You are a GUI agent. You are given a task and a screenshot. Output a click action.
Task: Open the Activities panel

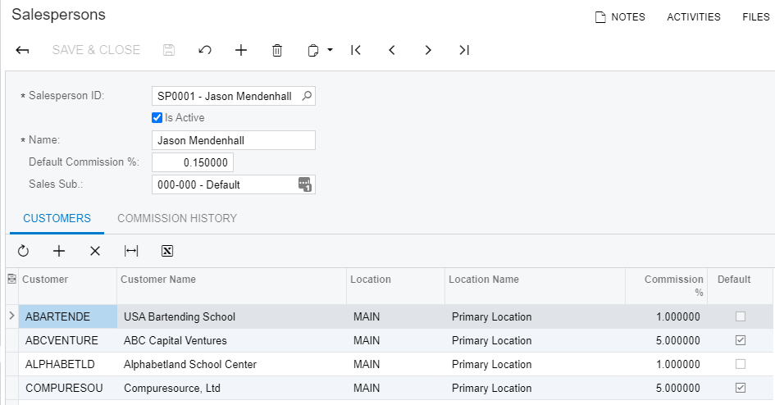(694, 16)
